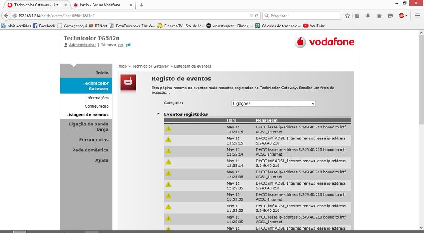Open the Começar aqui bookmark
The height and width of the screenshot is (233, 424).
tap(72, 26)
